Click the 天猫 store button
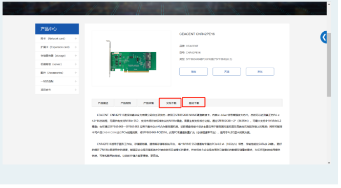341x188 pixels. pos(227,72)
